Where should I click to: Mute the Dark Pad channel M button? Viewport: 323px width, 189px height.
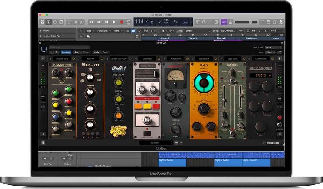[45, 159]
